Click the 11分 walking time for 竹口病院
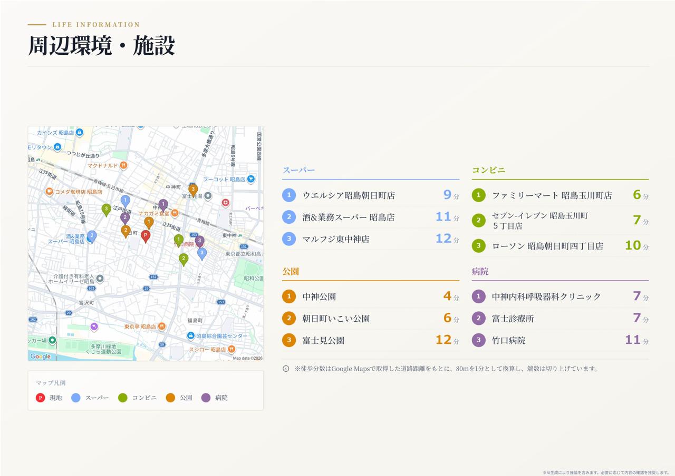 [x=637, y=340]
